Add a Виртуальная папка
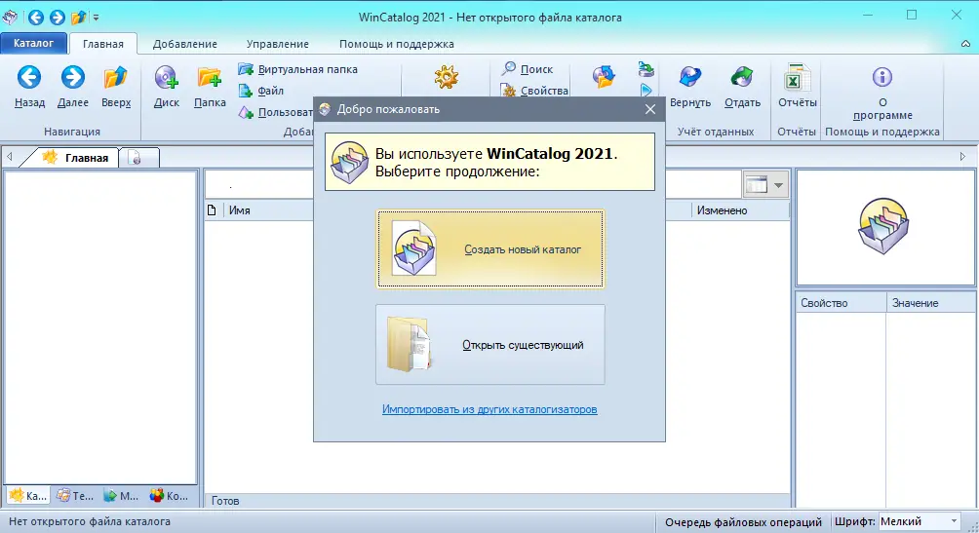Viewport: 979px width, 533px height. pyautogui.click(x=297, y=69)
